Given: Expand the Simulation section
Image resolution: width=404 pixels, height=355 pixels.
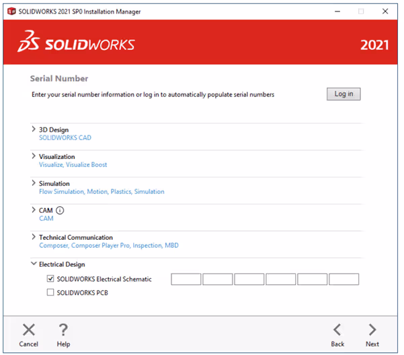Looking at the screenshot, I should coord(34,183).
